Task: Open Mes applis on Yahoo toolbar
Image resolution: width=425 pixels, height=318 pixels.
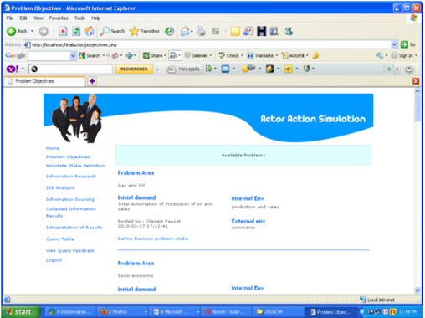Action: coord(183,69)
